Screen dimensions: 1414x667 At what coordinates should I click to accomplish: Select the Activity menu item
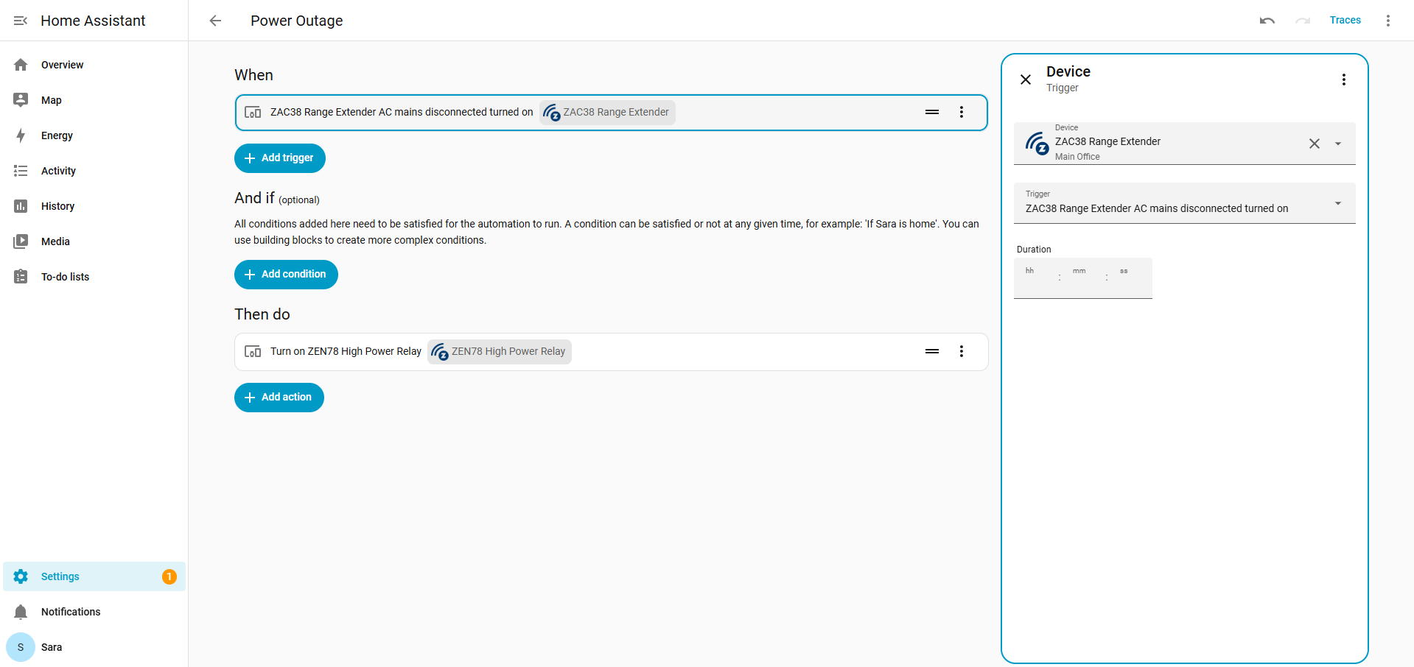(94, 171)
